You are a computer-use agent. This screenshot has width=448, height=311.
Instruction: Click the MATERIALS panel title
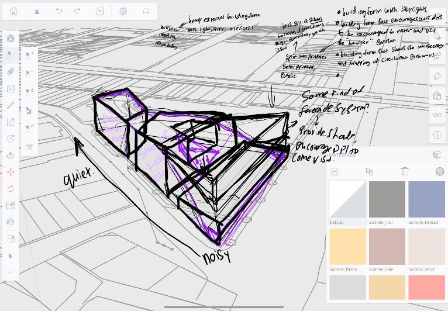pyautogui.click(x=342, y=155)
